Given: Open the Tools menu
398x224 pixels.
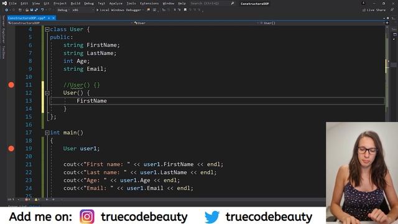Looking at the screenshot, I should 131,4.
